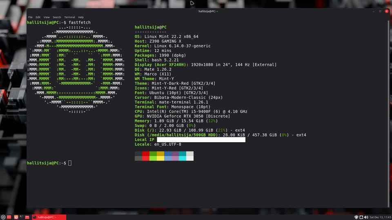The height and width of the screenshot is (220, 392).
Task: Click the 'Terminal: mate-terminal 1.26.1' line
Action: (171, 102)
